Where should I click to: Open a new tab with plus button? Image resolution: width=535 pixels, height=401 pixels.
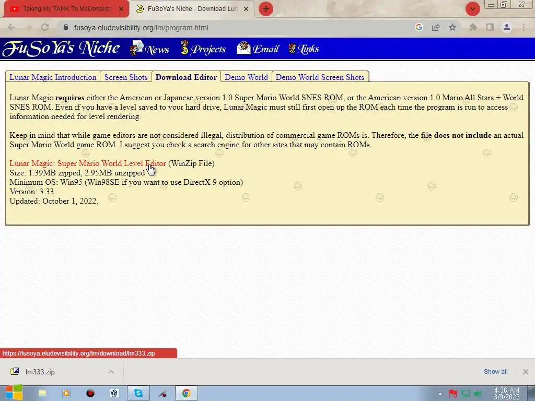[x=266, y=9]
